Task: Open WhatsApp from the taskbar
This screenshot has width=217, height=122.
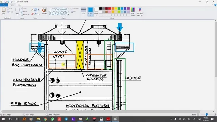Action: coord(52,119)
